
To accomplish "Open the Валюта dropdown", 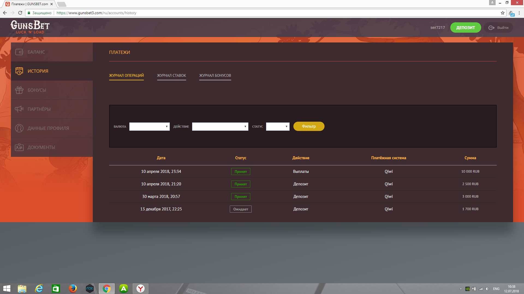I will click(x=149, y=127).
